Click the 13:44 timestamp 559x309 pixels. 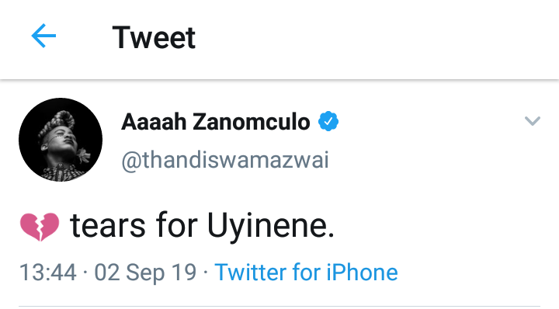coord(48,273)
